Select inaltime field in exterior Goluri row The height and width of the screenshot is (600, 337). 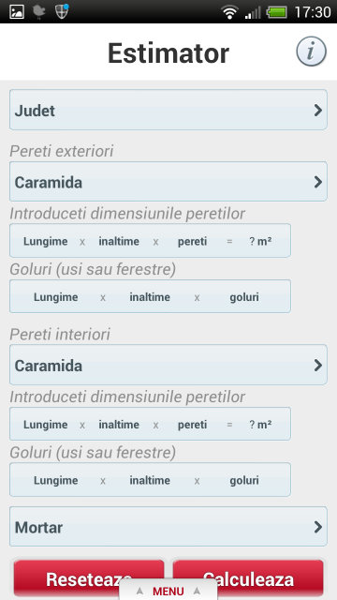pos(150,297)
